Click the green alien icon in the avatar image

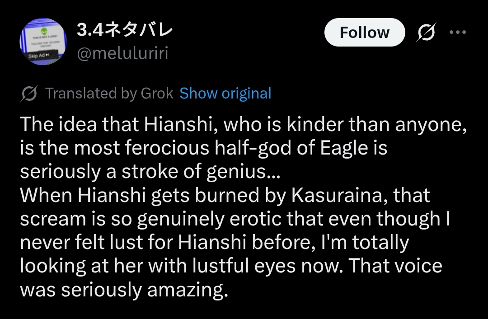44,32
